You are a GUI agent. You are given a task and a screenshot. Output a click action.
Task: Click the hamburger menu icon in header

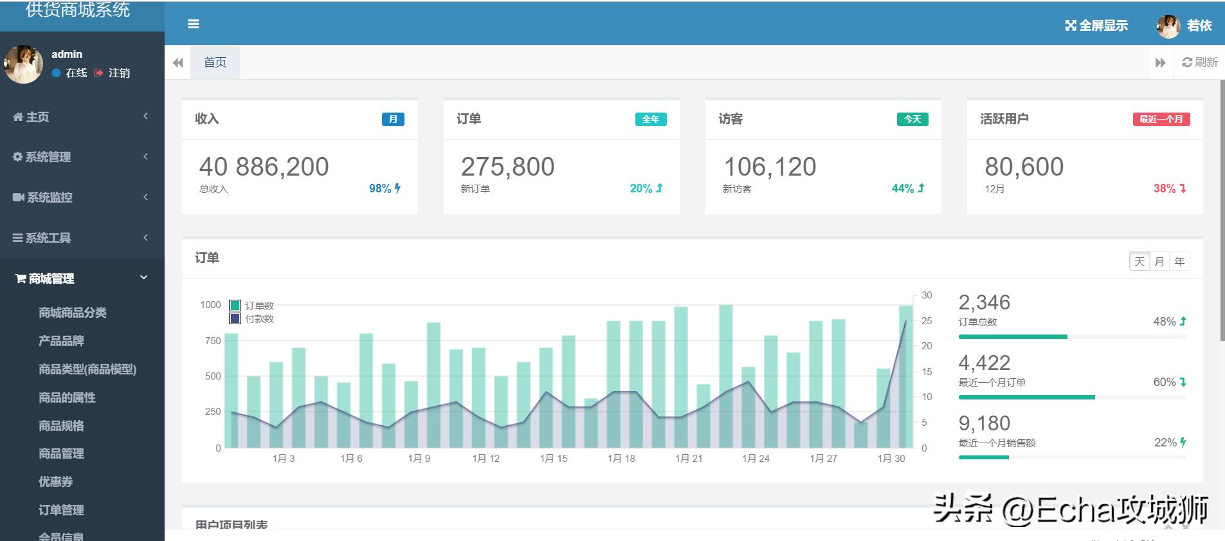point(193,24)
